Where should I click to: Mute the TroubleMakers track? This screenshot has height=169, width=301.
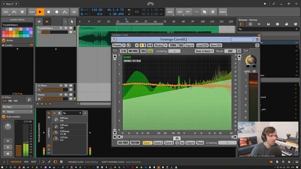click(71, 28)
